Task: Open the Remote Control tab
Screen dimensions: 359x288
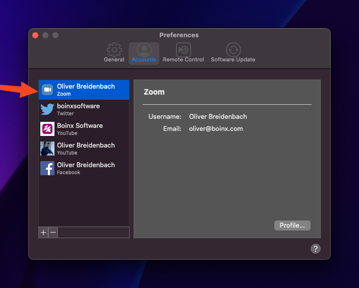Action: [x=183, y=53]
